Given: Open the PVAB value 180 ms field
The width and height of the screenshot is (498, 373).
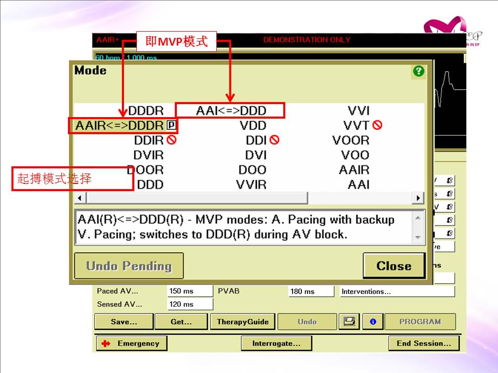Looking at the screenshot, I should point(311,291).
